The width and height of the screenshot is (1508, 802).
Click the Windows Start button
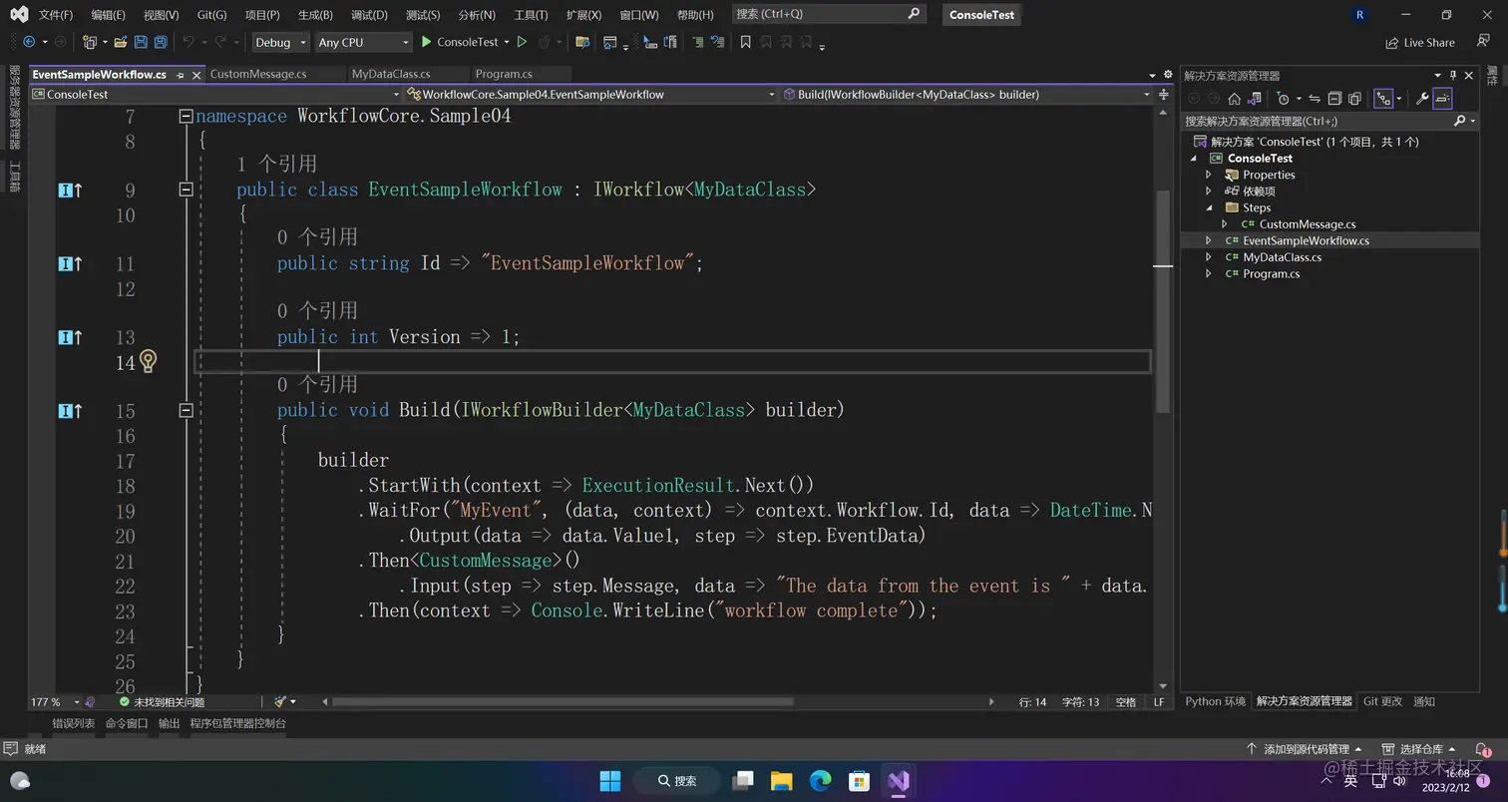[x=609, y=780]
